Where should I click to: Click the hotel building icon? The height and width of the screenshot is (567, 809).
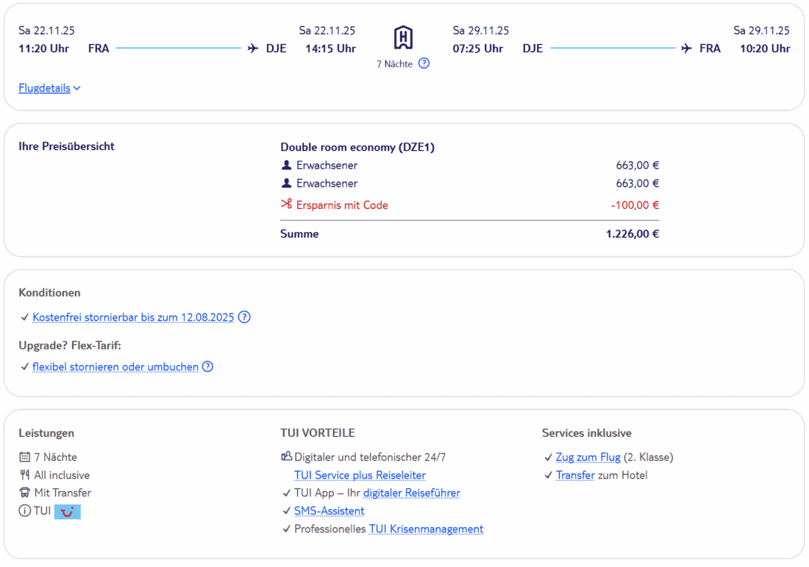pyautogui.click(x=403, y=38)
